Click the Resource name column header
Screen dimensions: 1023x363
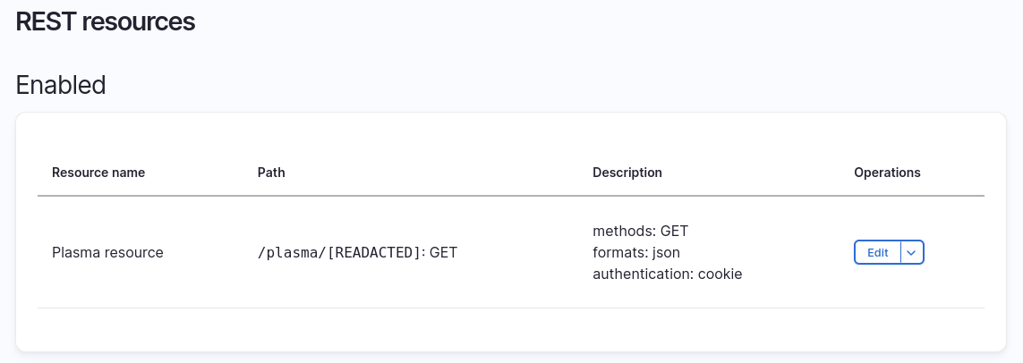click(x=98, y=173)
